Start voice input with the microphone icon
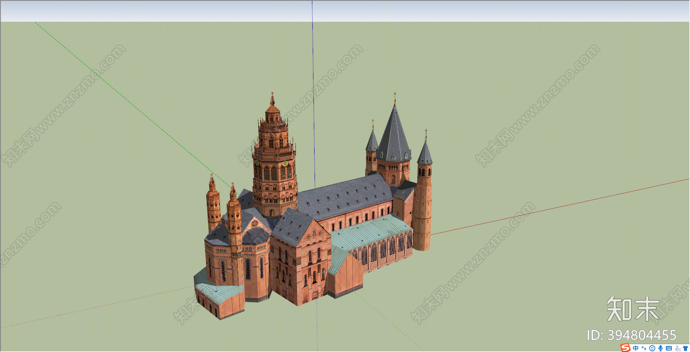690x352 pixels. 661,348
